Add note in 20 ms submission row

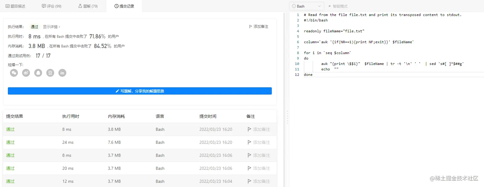(x=259, y=168)
